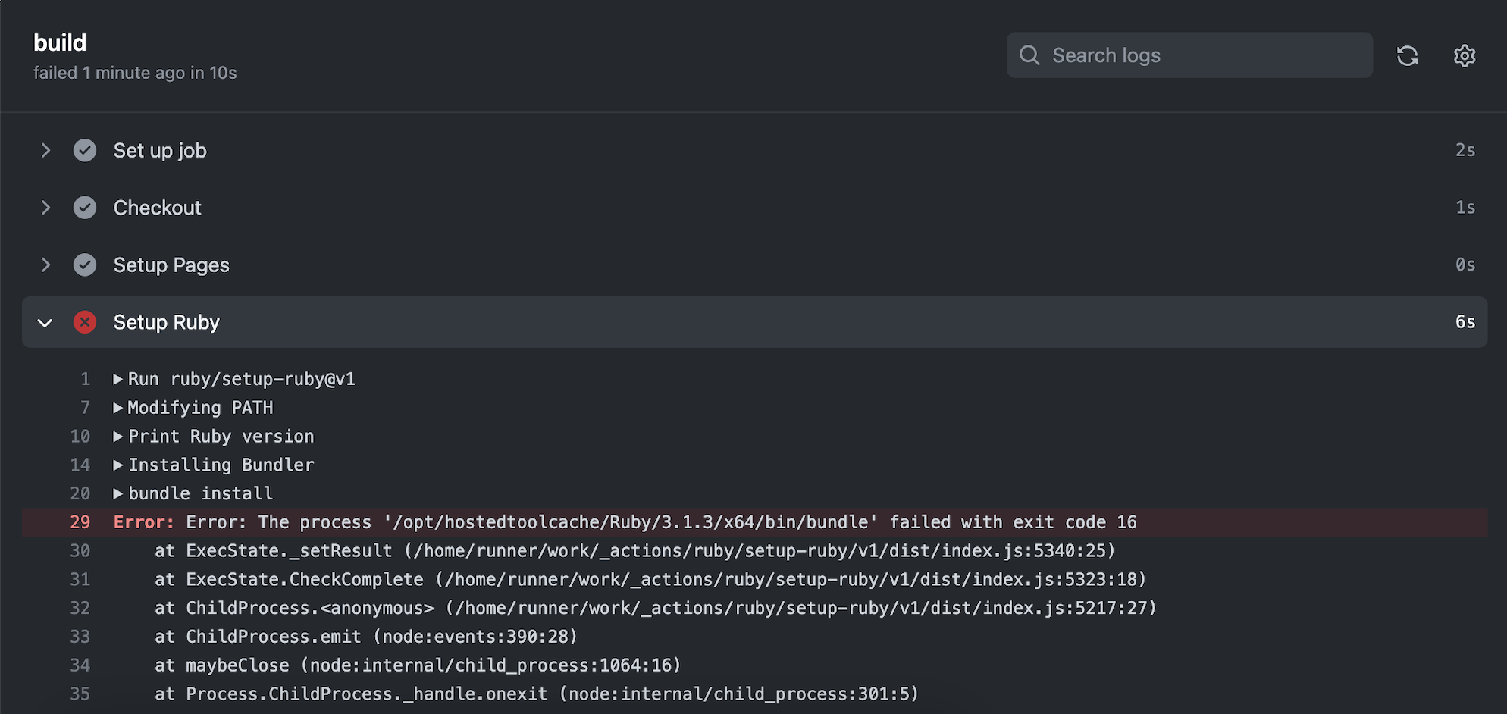Expand the Setup Pages step
This screenshot has width=1507, height=714.
click(x=45, y=265)
